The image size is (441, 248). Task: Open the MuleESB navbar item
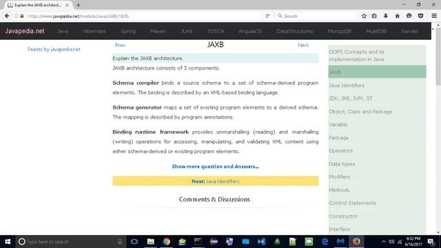(376, 31)
